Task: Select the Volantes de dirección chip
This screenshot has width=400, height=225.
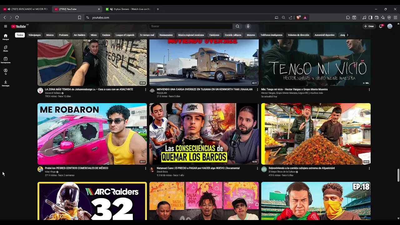Action: point(298,35)
